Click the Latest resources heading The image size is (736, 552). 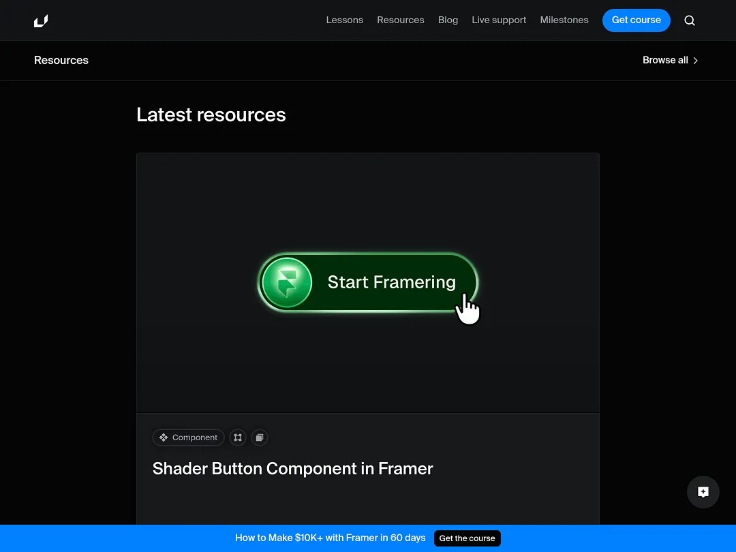[211, 115]
